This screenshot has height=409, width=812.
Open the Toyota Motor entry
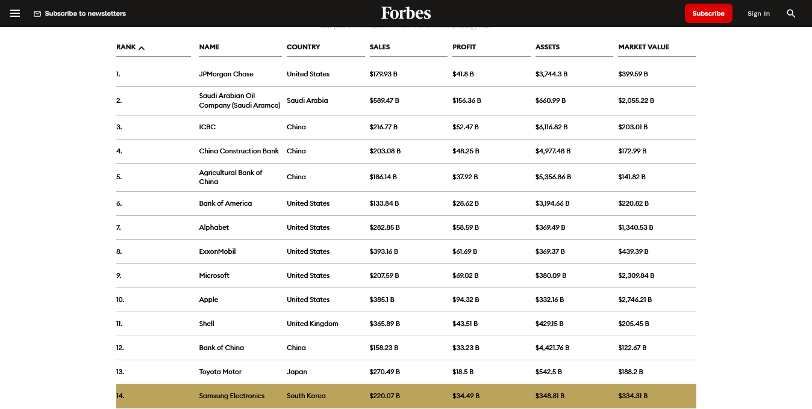pos(220,372)
